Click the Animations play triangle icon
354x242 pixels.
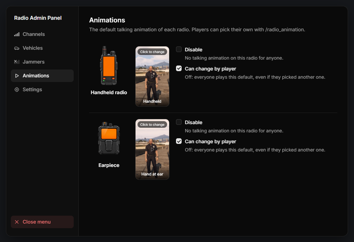click(17, 76)
